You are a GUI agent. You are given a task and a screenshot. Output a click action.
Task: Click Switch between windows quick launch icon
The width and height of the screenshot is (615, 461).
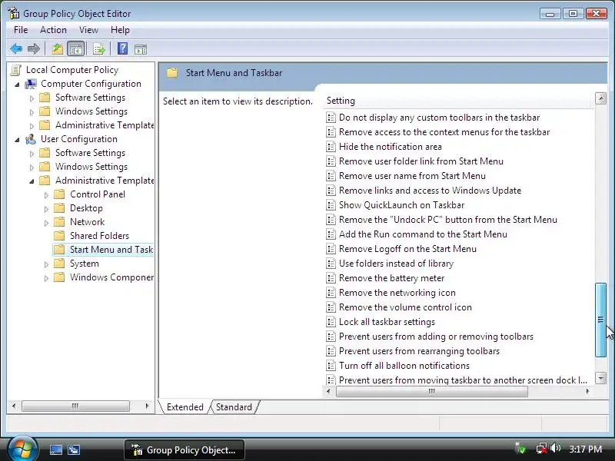73,449
